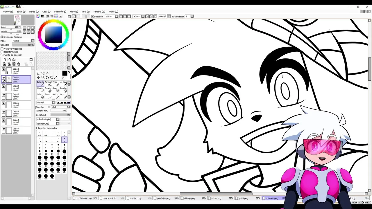Open the sin textura texture dropdown
The height and width of the screenshot is (209, 372).
[x=48, y=124]
